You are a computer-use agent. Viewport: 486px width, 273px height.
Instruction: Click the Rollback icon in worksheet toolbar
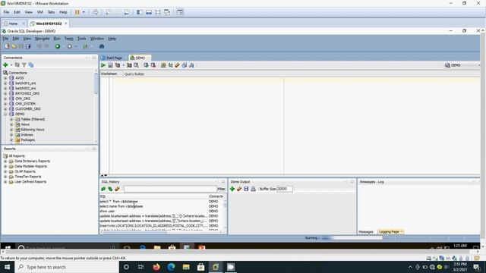(153, 65)
